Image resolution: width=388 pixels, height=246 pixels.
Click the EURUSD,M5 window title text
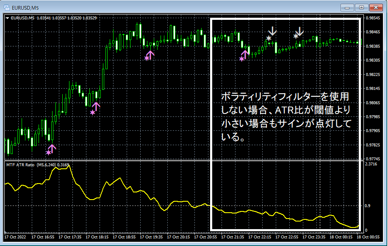(x=25, y=8)
